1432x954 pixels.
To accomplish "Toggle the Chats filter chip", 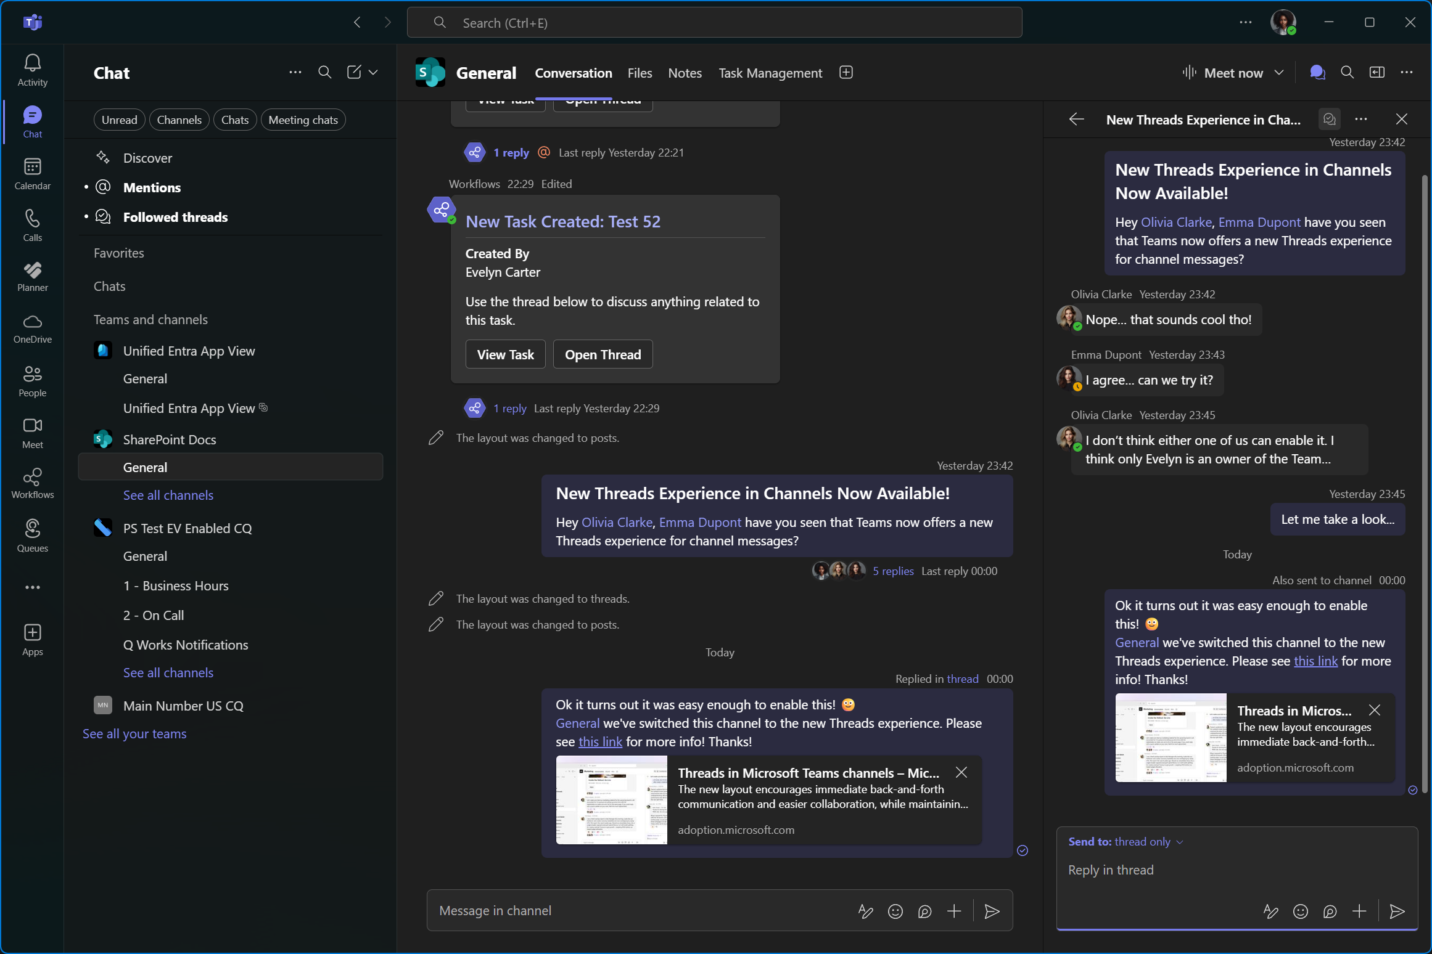I will coord(235,120).
